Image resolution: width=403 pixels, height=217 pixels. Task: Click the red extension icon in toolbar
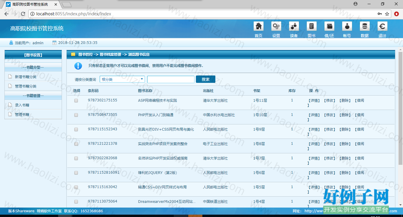[x=397, y=14]
